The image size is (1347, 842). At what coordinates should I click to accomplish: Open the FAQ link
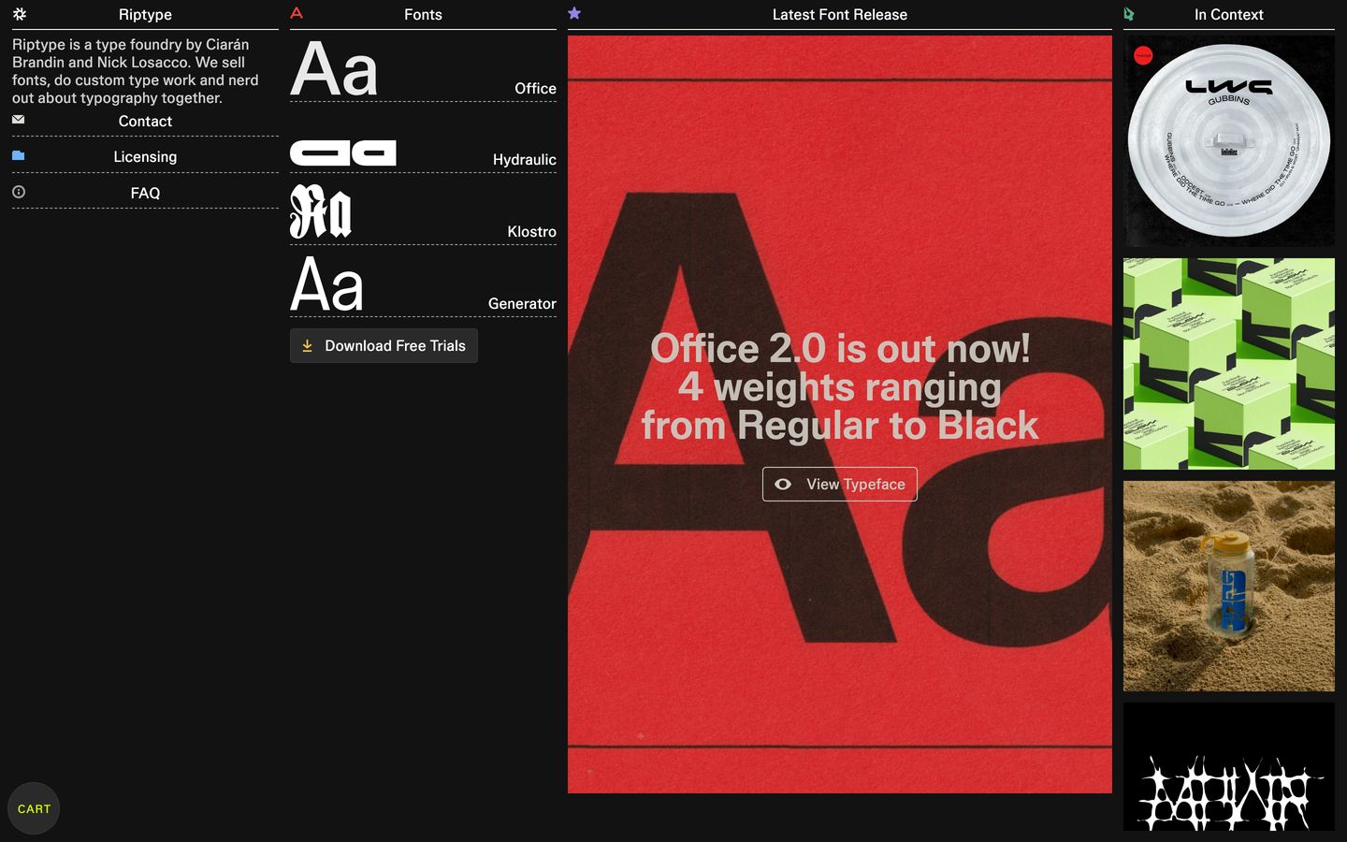(145, 194)
